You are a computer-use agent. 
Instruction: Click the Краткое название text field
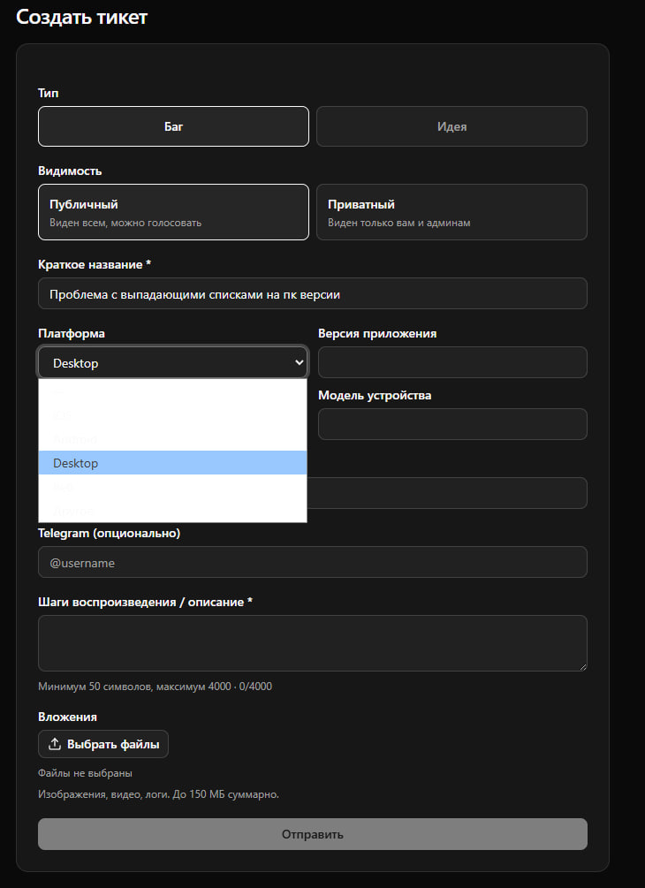click(x=313, y=293)
